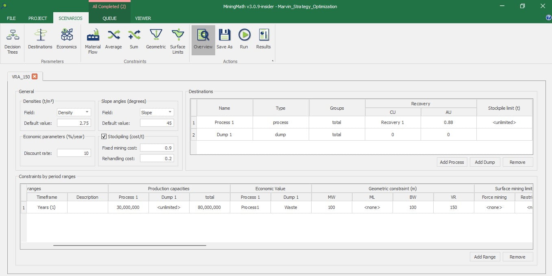Toggle the Stockpiling checkbox
Screen dimensions: 552x276
pos(104,137)
